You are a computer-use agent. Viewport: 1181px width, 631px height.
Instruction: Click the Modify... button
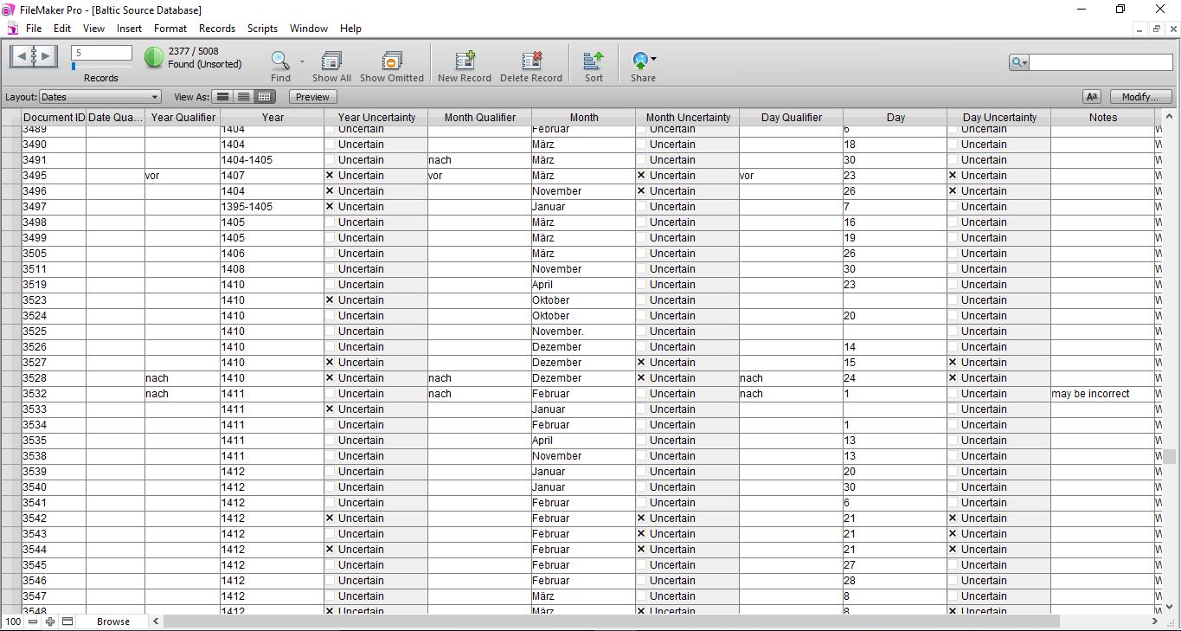click(1141, 97)
